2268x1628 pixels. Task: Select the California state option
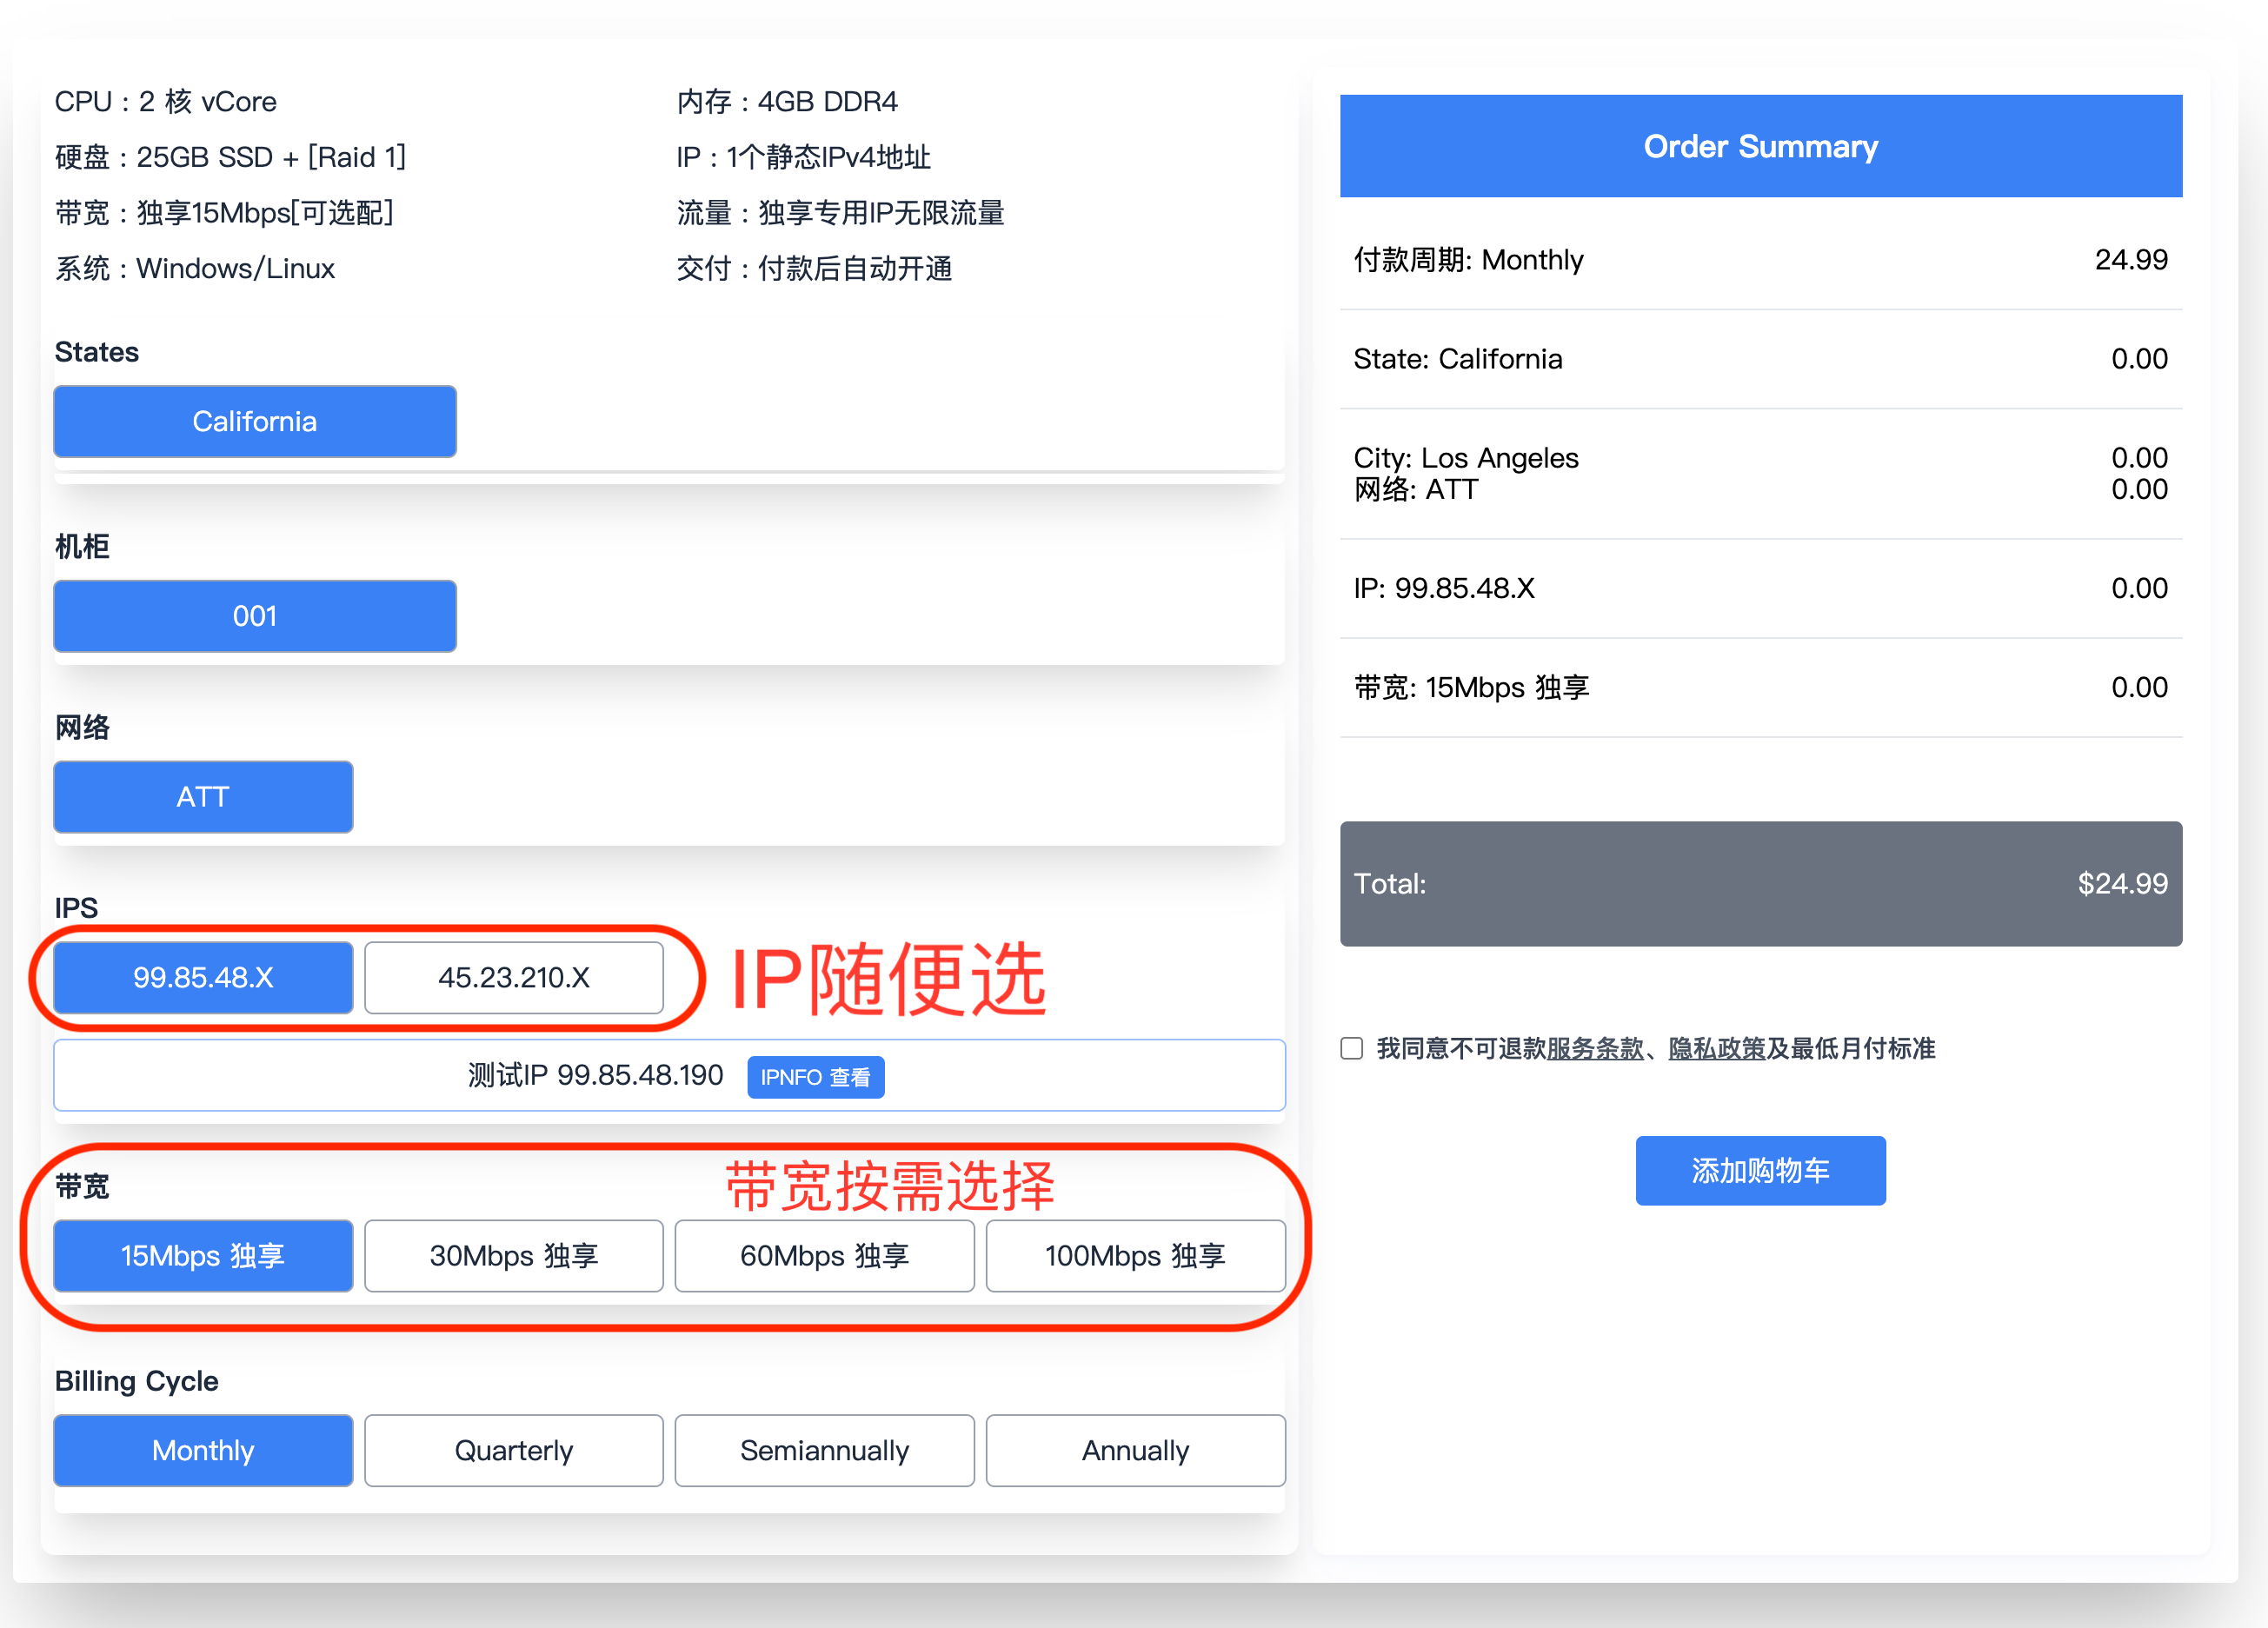tap(254, 421)
